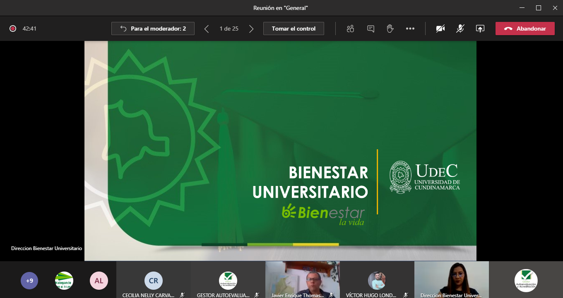Click the Autoevaluación y Acreditación self avatar

pyautogui.click(x=526, y=281)
